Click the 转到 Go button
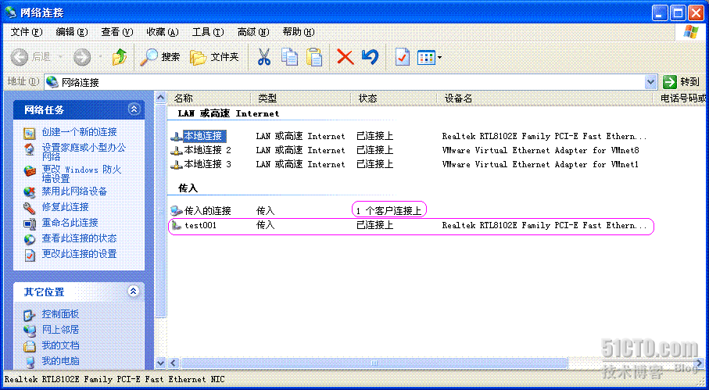The image size is (709, 390). (x=682, y=82)
